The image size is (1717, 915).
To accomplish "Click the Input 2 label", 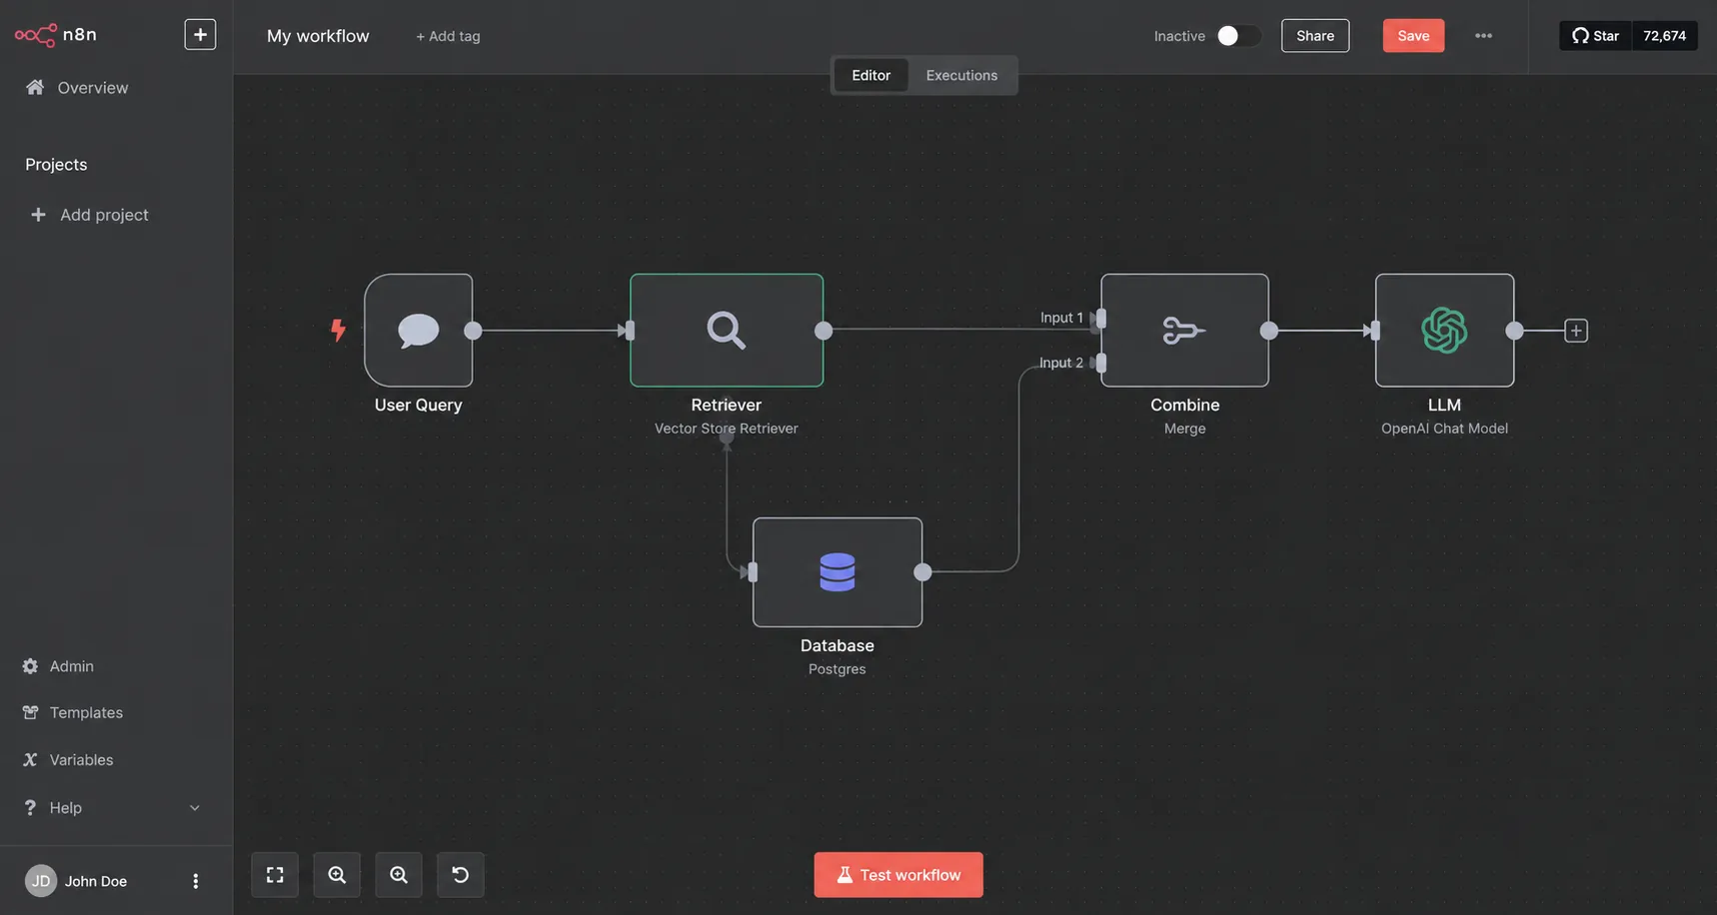I will [1061, 363].
